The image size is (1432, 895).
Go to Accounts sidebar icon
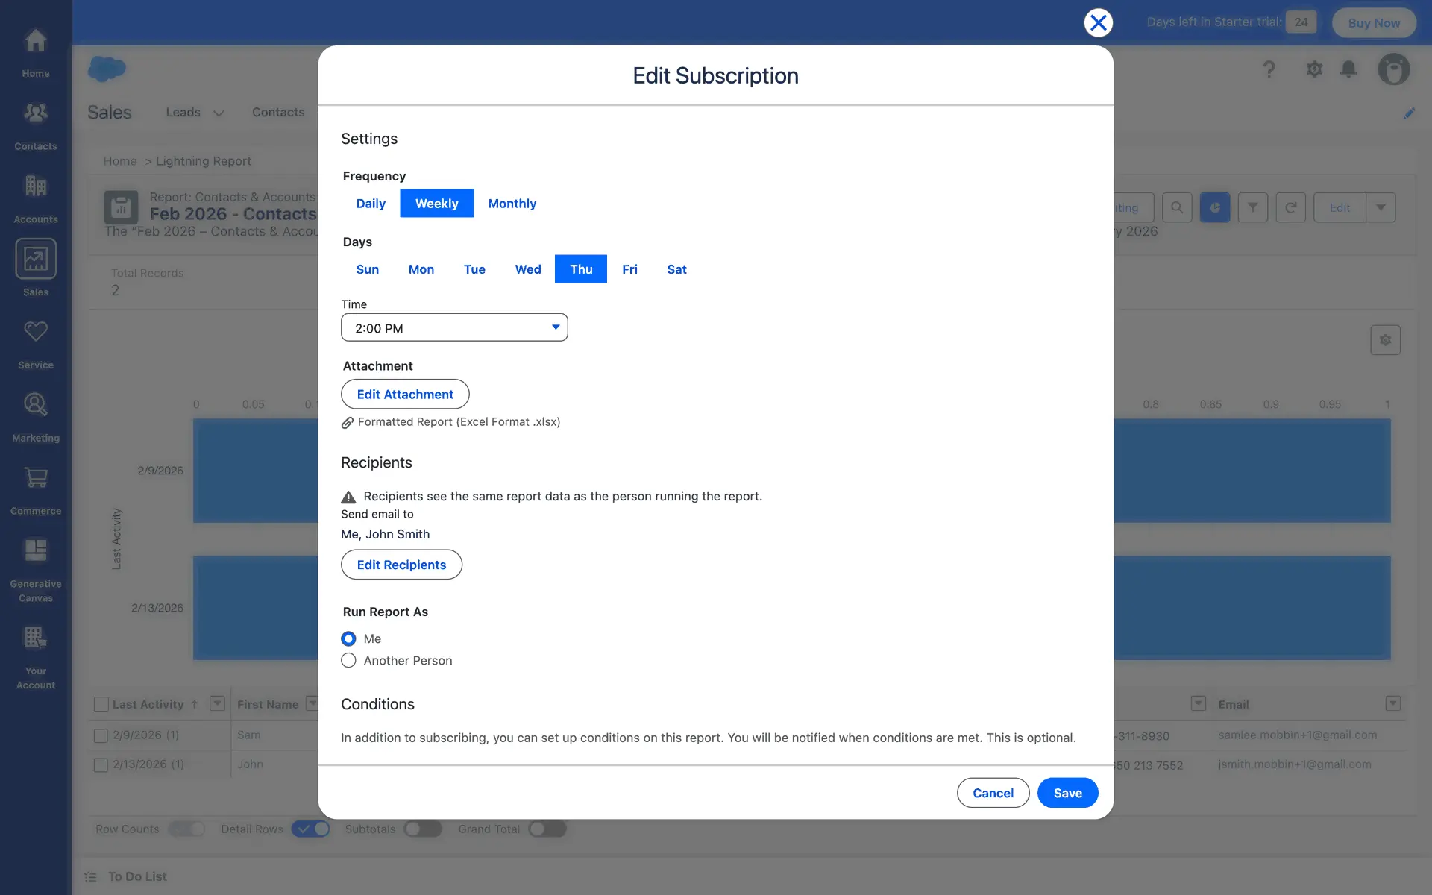[35, 196]
